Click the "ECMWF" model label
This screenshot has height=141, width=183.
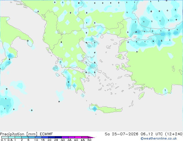point(46,134)
